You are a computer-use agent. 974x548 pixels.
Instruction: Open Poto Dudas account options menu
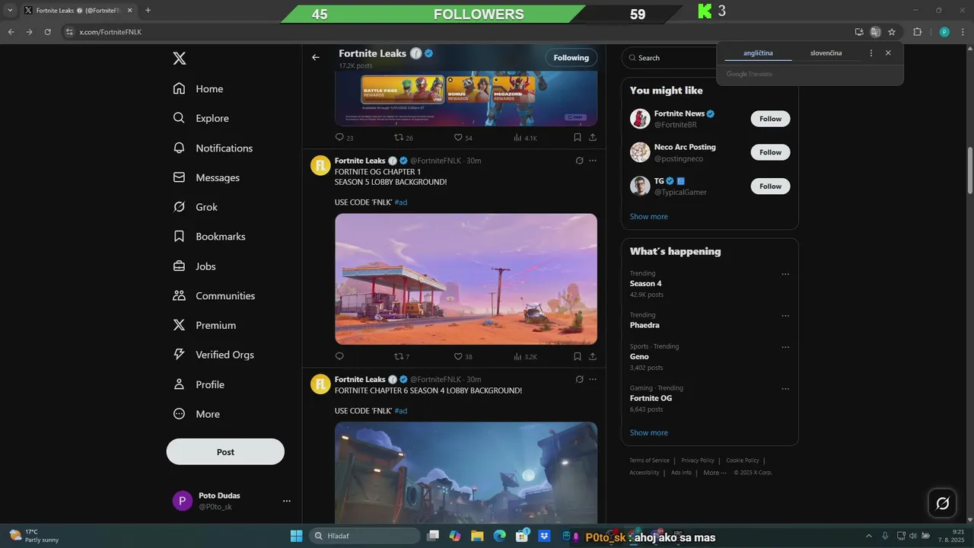click(287, 501)
